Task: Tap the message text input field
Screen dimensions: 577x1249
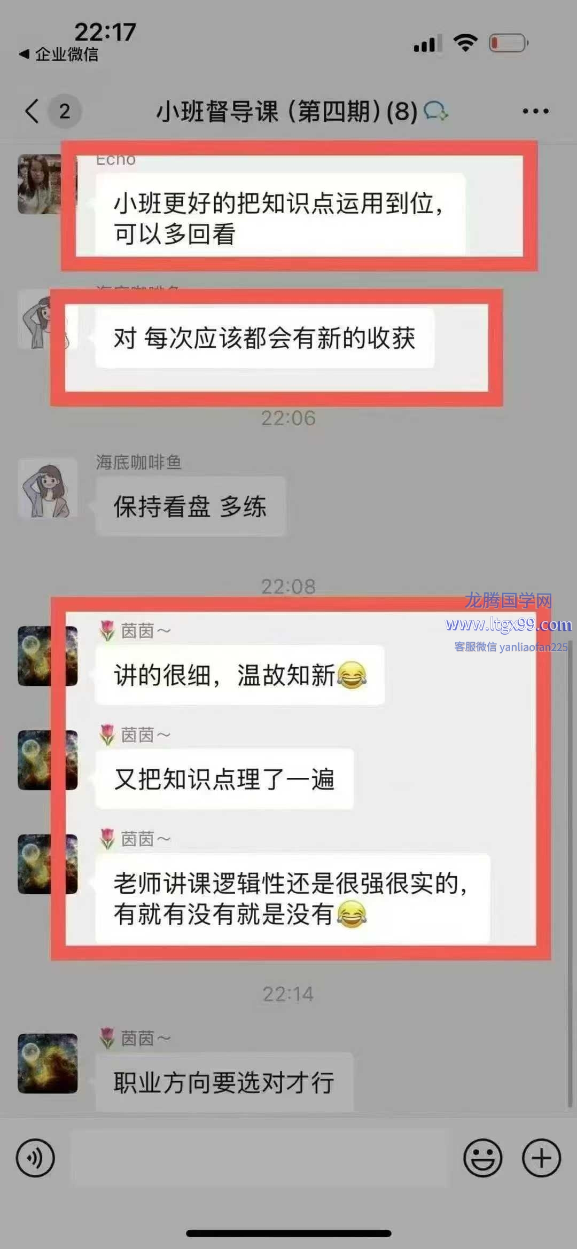Action: pyautogui.click(x=259, y=1158)
